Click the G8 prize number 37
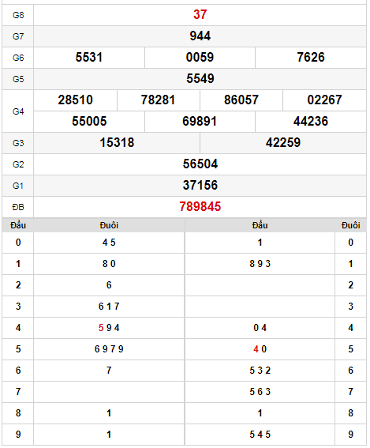 (x=200, y=14)
